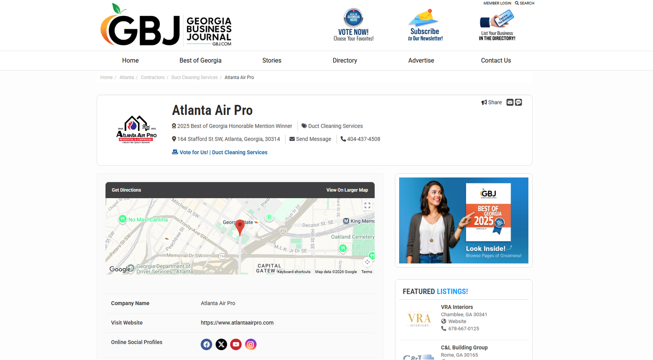Click the SMS share icon

518,102
